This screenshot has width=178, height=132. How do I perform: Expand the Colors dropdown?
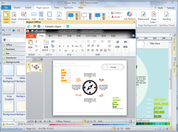click(x=117, y=13)
